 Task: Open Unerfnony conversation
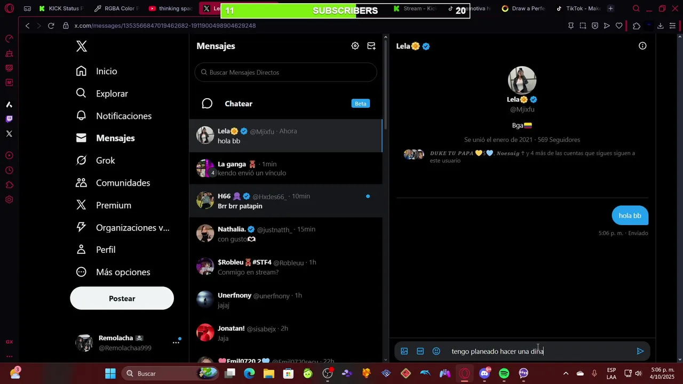click(x=285, y=300)
